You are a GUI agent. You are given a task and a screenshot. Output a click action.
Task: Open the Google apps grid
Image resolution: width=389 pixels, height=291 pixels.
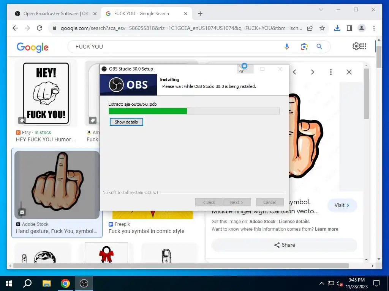pos(363,46)
